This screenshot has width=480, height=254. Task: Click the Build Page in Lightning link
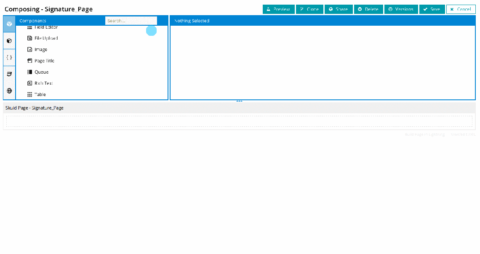[424, 134]
